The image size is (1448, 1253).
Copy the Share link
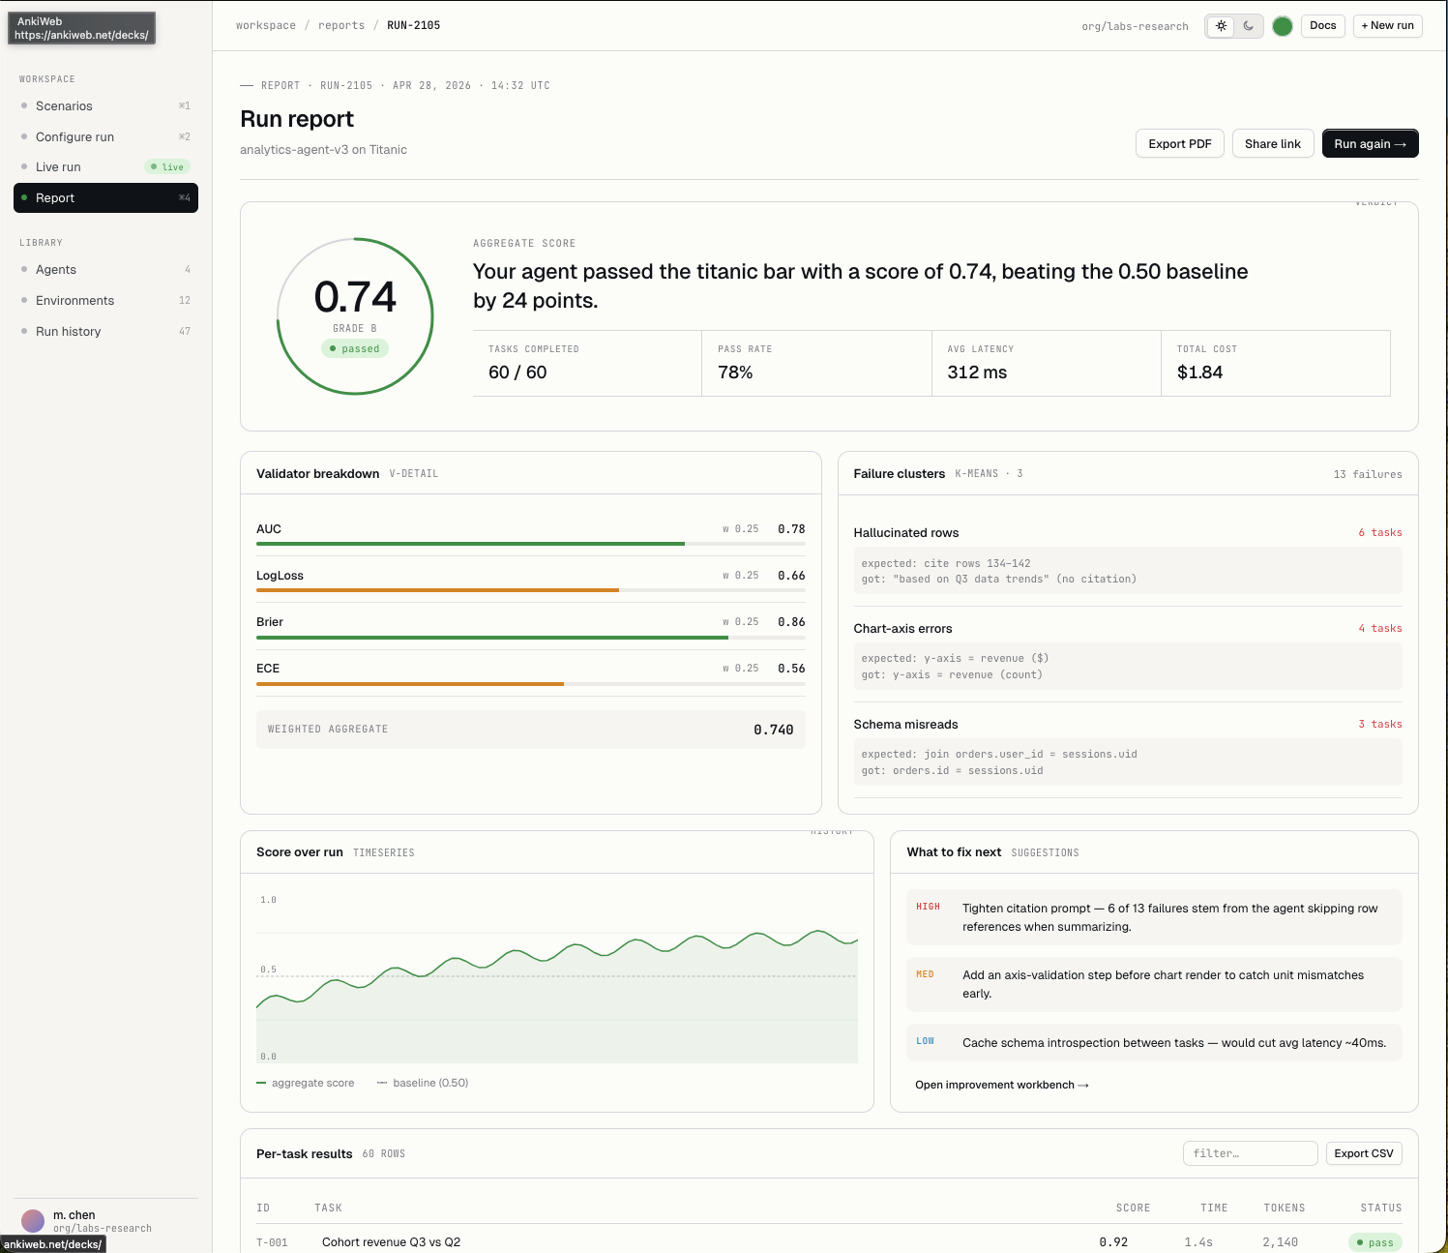[x=1273, y=143]
